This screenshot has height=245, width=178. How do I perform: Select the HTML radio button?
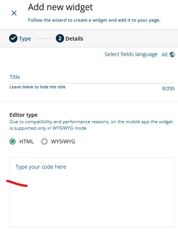tap(13, 141)
